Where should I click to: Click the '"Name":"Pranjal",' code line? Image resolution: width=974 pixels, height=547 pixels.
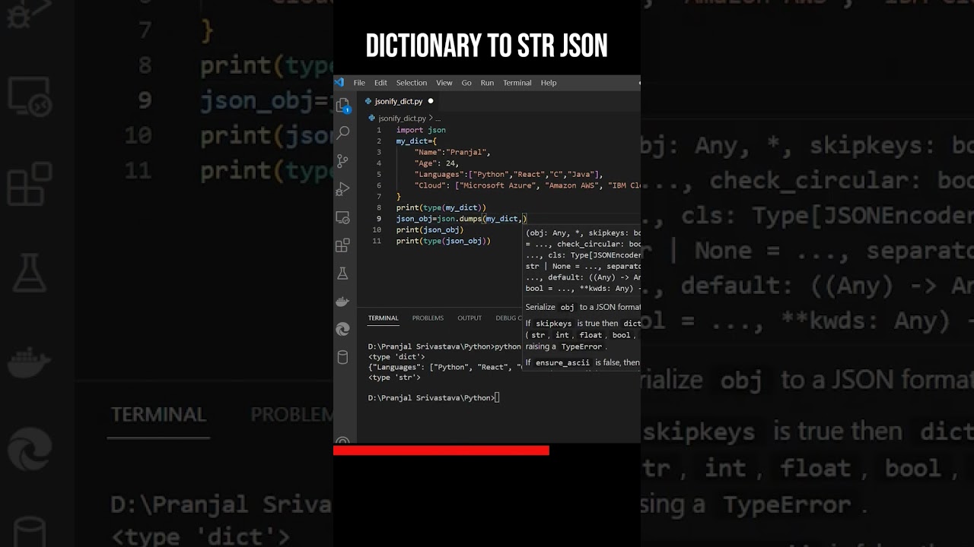coord(453,152)
